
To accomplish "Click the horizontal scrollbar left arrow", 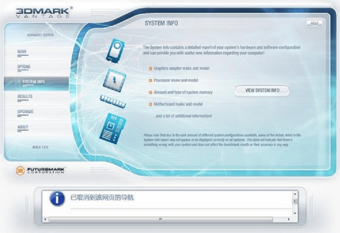I will [x=45, y=219].
